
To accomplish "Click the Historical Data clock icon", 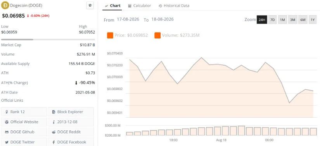I will (x=160, y=6).
